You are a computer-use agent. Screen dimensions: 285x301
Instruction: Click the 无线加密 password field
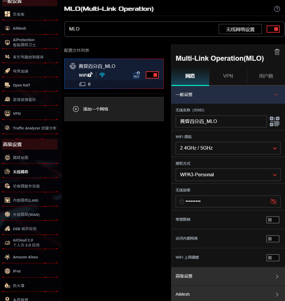tap(228, 201)
